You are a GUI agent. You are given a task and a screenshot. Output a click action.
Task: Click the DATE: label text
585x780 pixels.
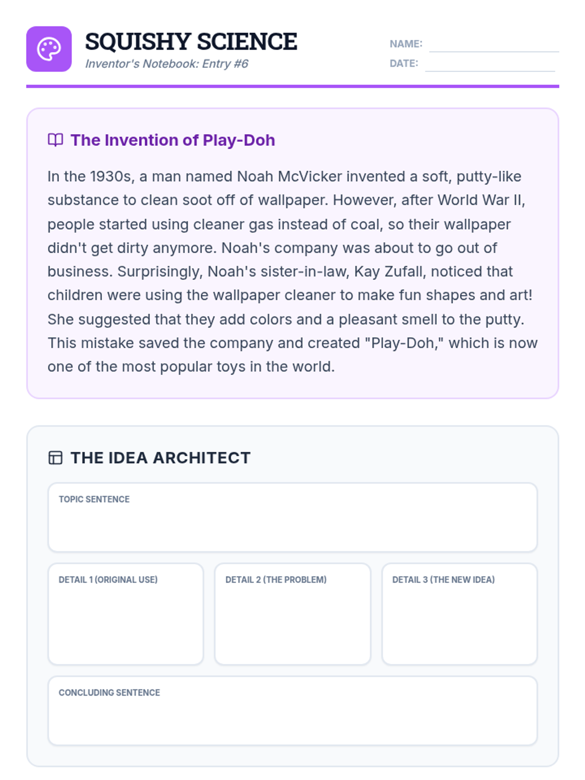click(x=404, y=63)
